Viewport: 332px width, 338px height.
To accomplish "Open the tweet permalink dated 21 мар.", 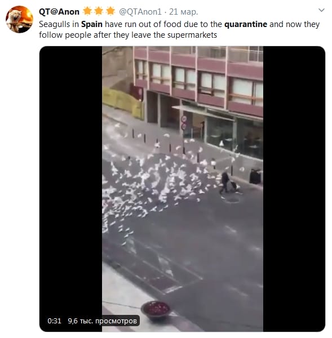I will [x=183, y=12].
